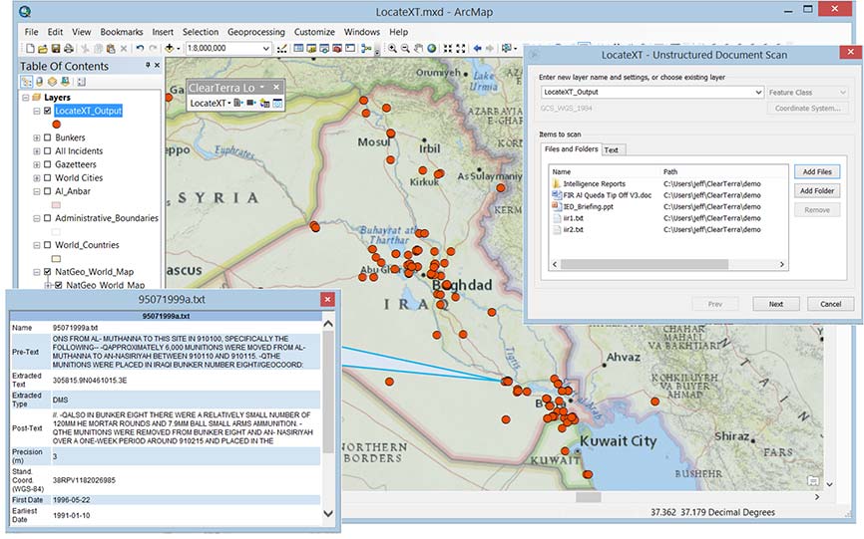Click the Zoom In magnifier tool
The height and width of the screenshot is (539, 864).
(392, 49)
